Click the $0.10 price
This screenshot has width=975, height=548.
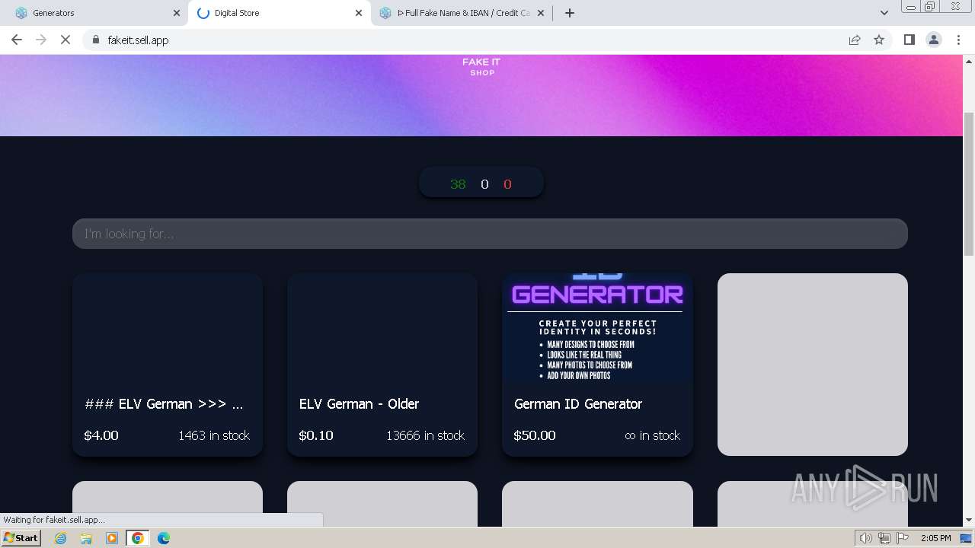coord(316,435)
